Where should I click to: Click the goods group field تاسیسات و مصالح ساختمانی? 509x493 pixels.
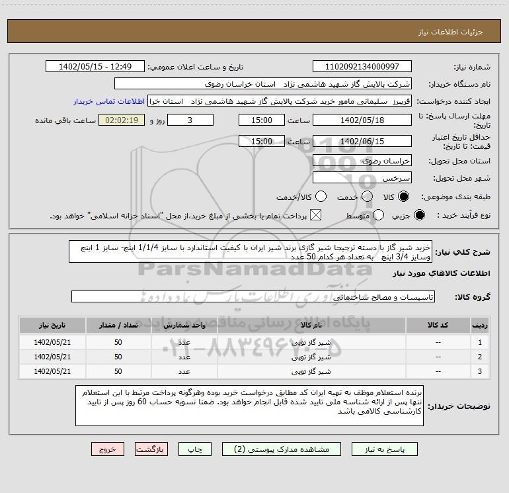tap(253, 296)
